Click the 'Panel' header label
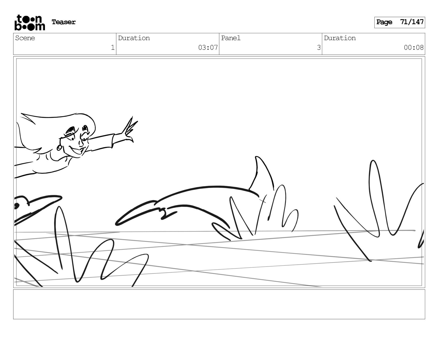Screen dimensions: 439x339 [x=231, y=38]
